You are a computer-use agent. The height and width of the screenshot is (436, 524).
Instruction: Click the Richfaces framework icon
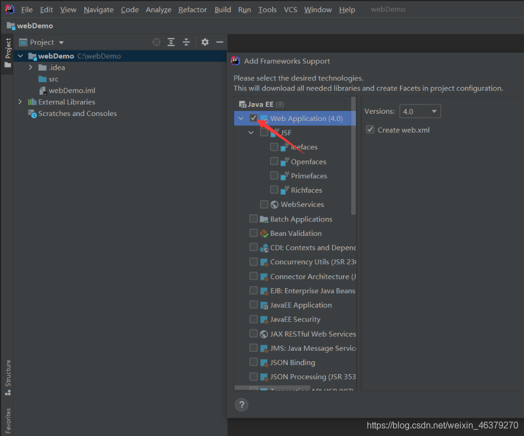click(x=284, y=190)
